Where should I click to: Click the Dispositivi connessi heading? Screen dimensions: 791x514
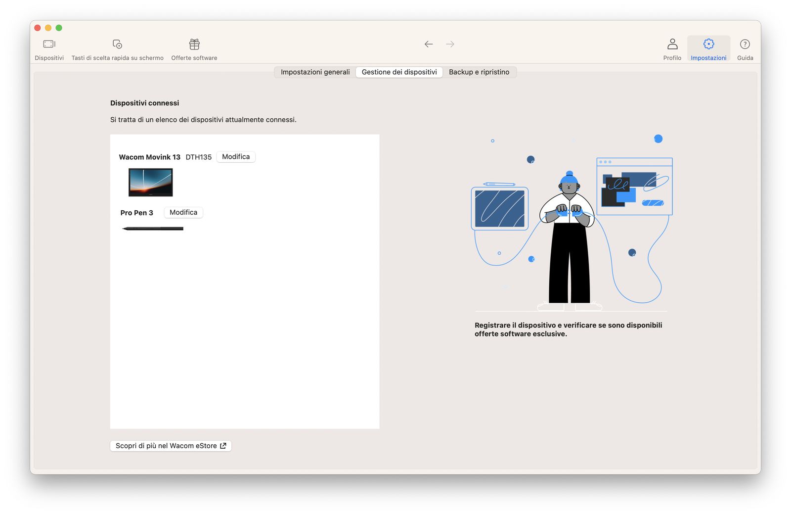[145, 103]
